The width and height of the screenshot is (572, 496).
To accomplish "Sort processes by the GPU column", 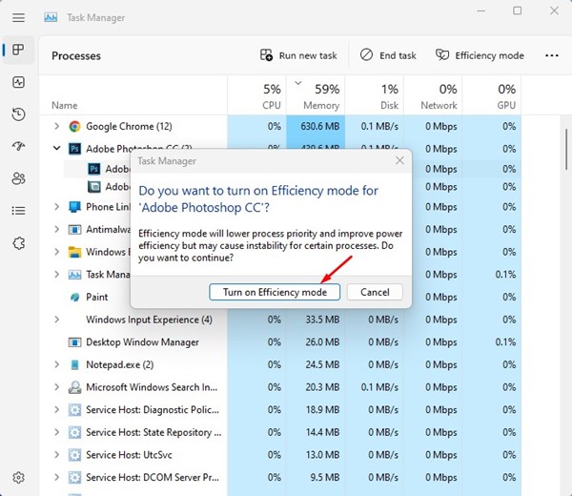I will pos(492,95).
